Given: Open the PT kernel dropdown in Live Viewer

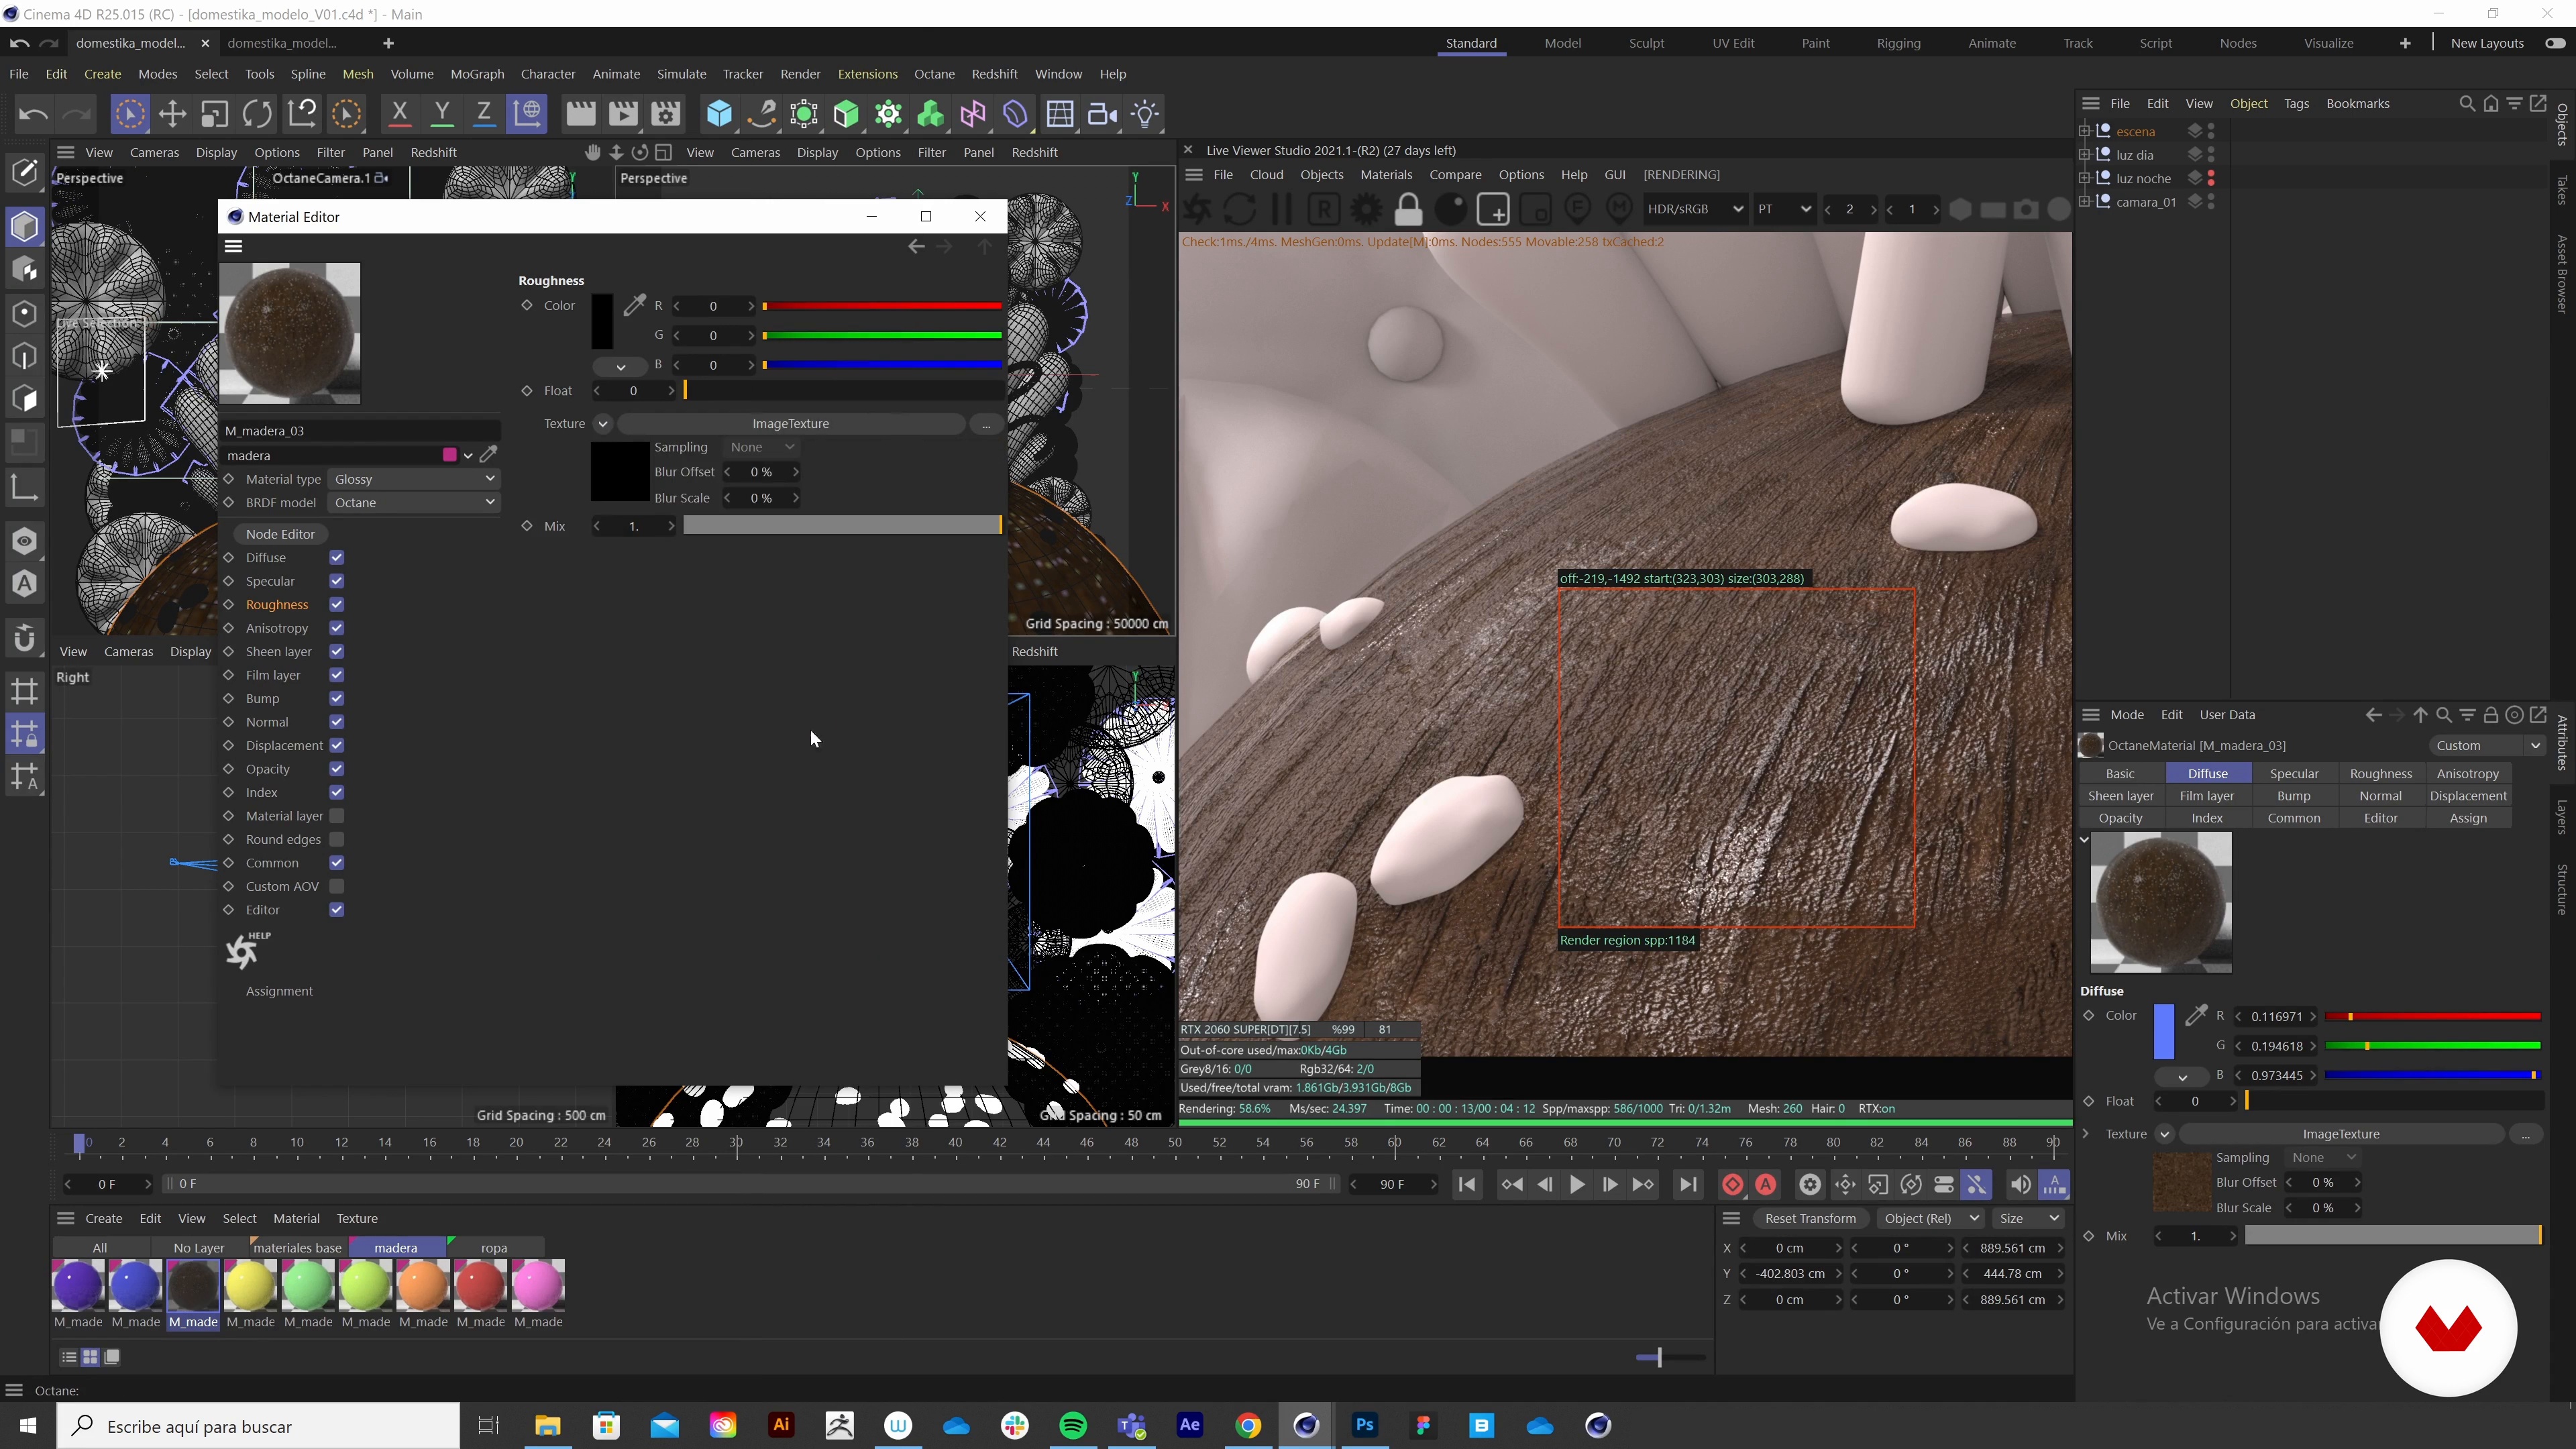Looking at the screenshot, I should click(1784, 209).
